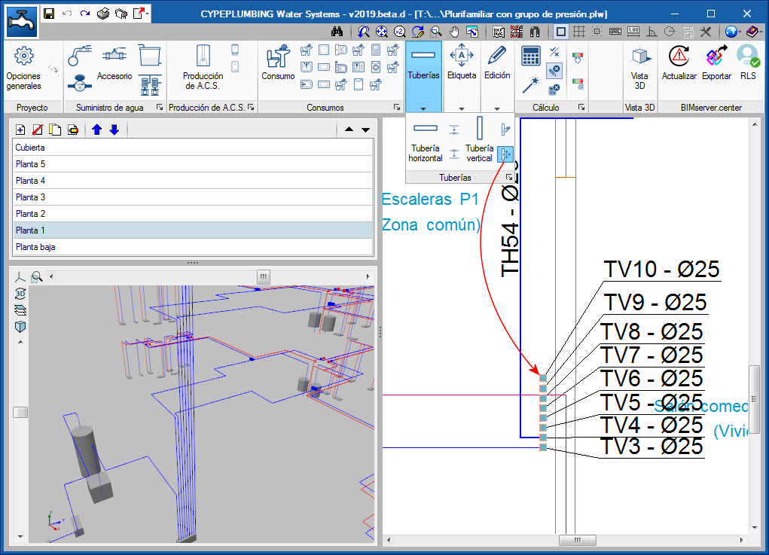Click the zoom x2 magnifier icon
This screenshot has width=769, height=555.
tap(400, 32)
